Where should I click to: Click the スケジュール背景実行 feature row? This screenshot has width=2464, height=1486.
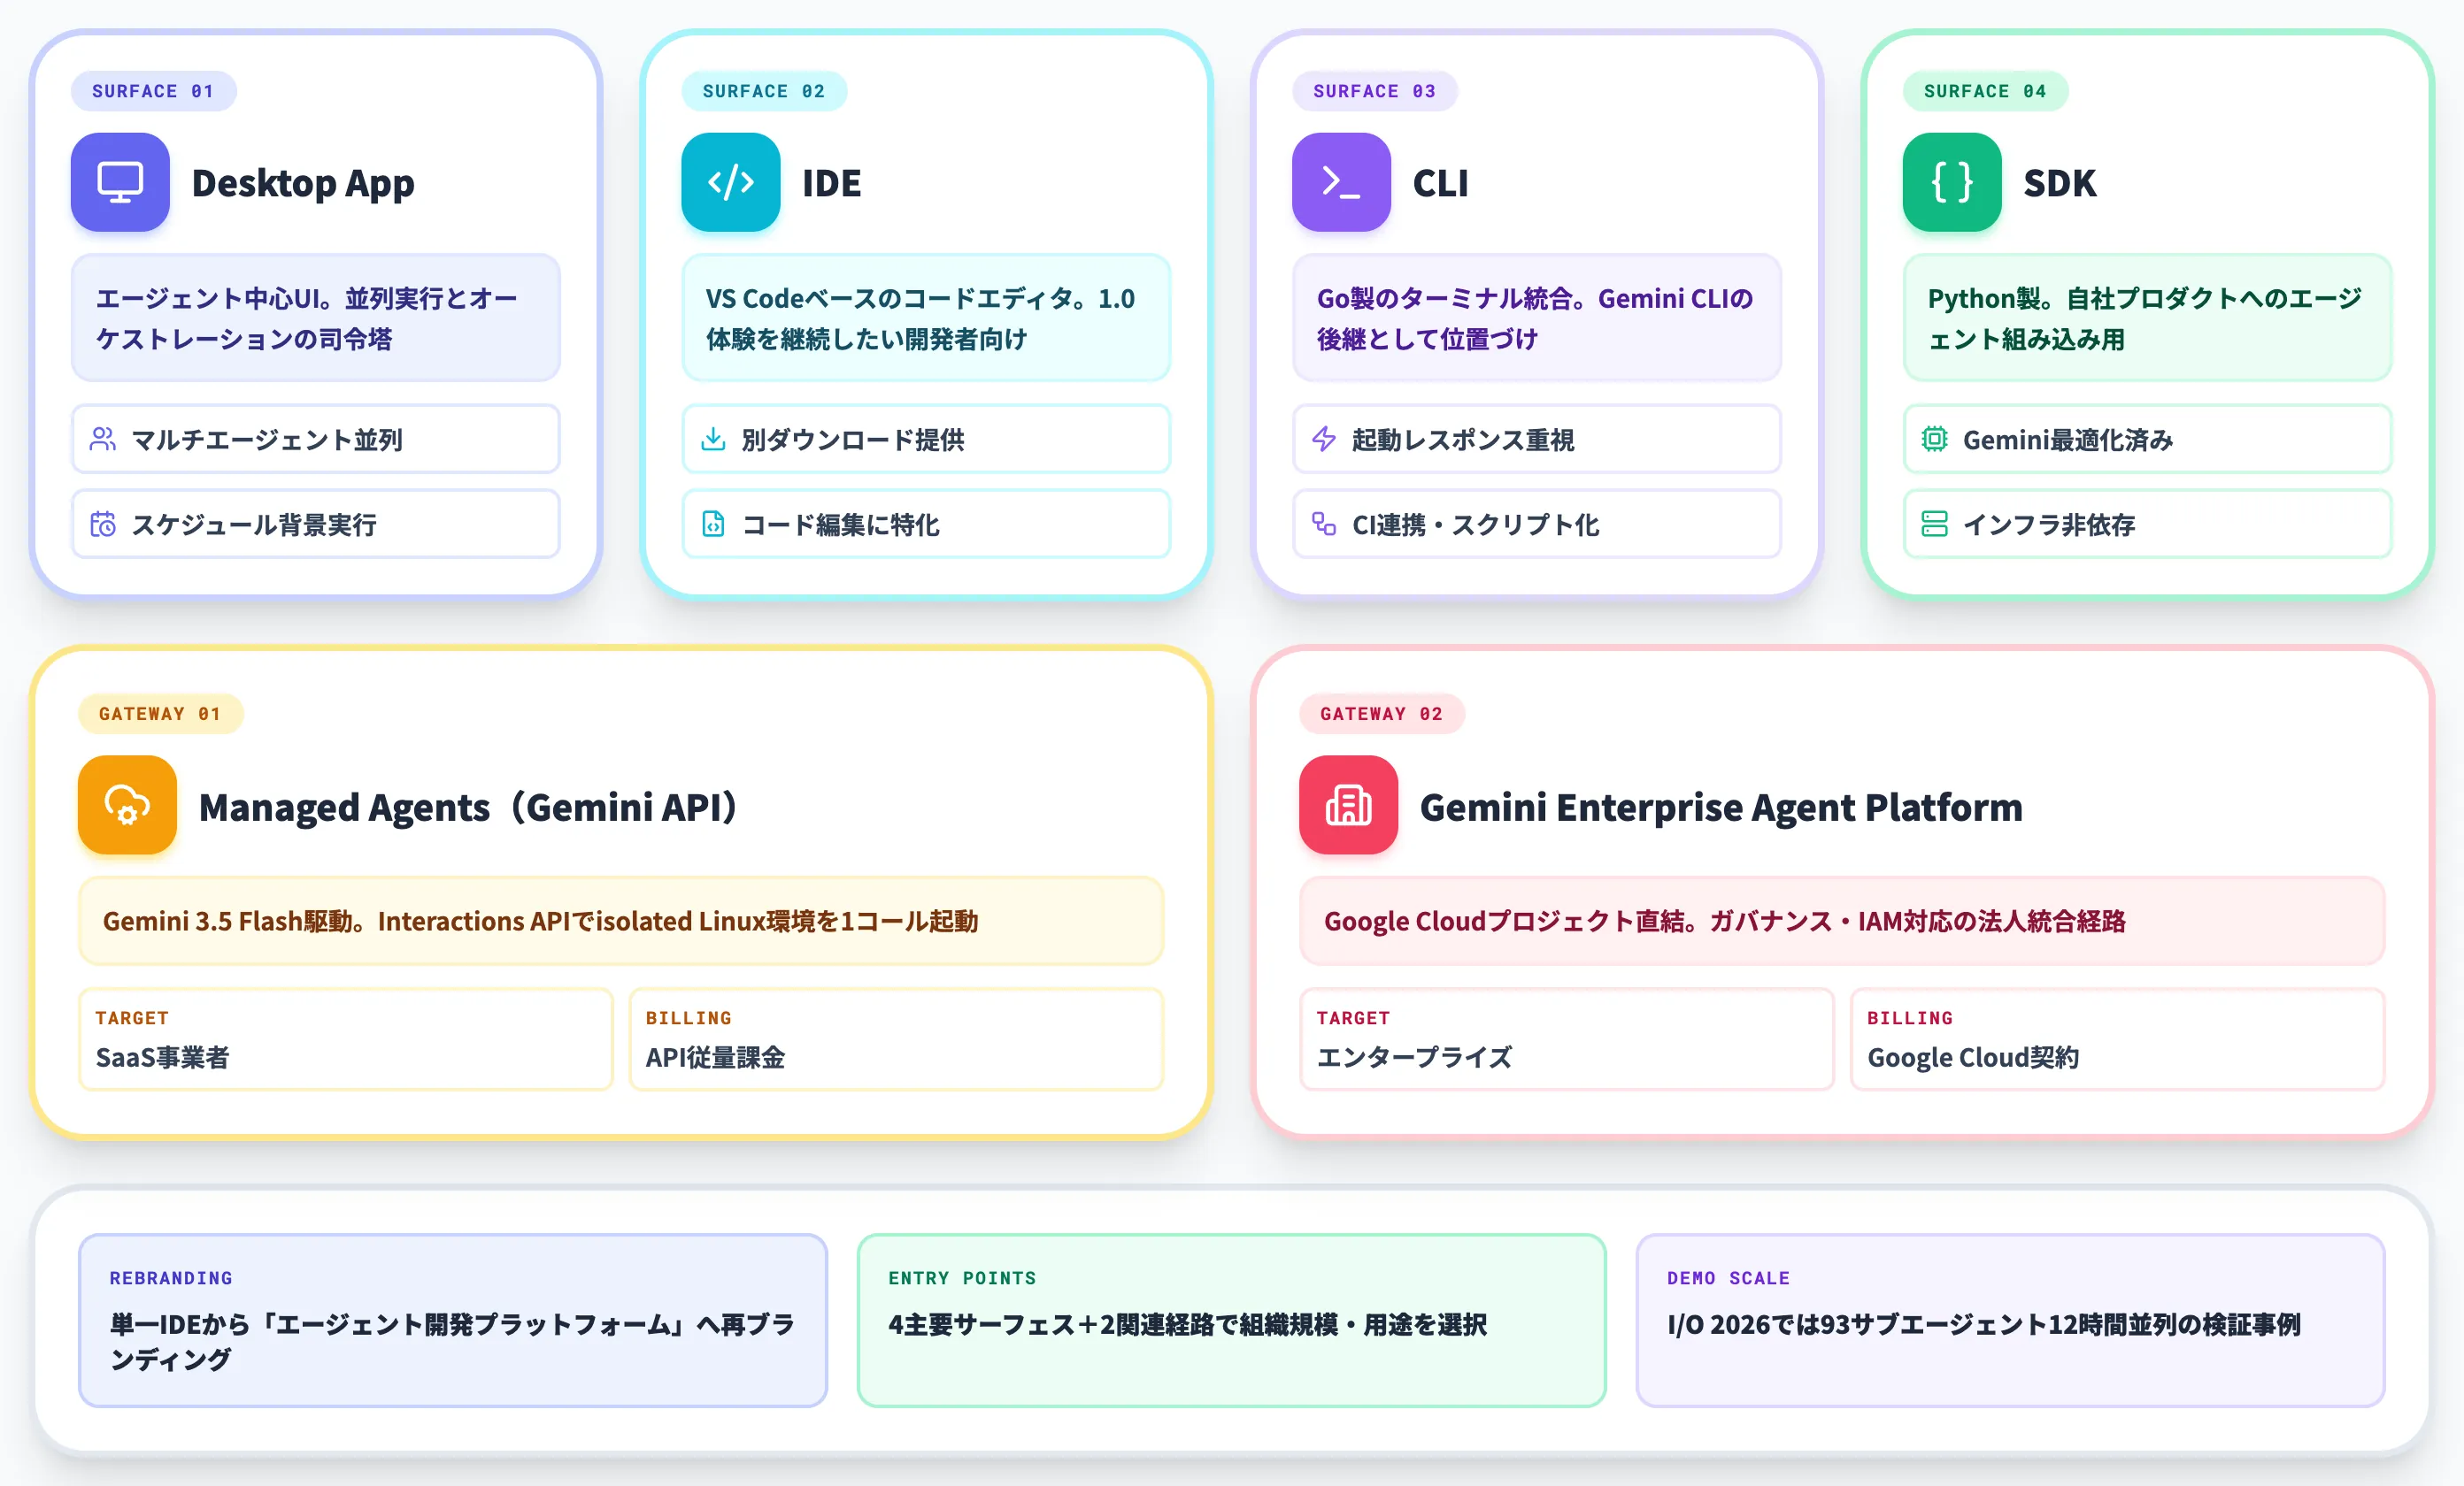(316, 524)
